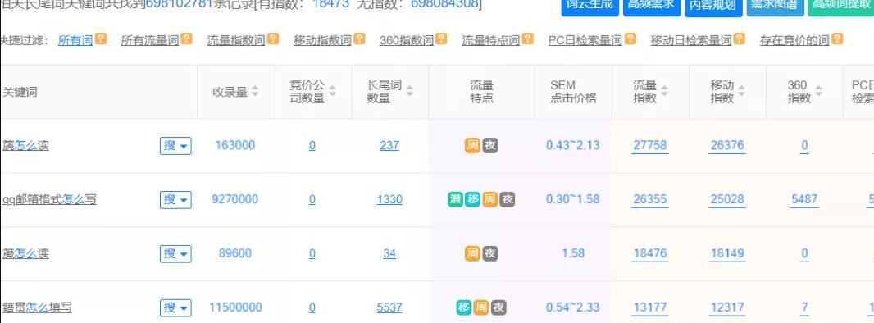This screenshot has width=874, height=323.
Task: Select the 所有词 quick filter
Action: tap(75, 40)
